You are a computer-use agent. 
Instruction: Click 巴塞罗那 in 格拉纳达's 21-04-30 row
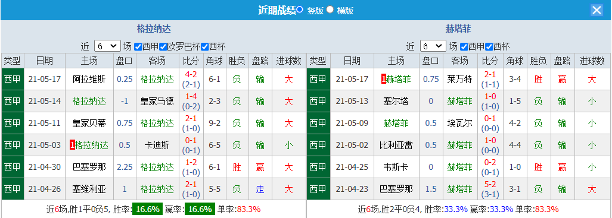(89, 168)
